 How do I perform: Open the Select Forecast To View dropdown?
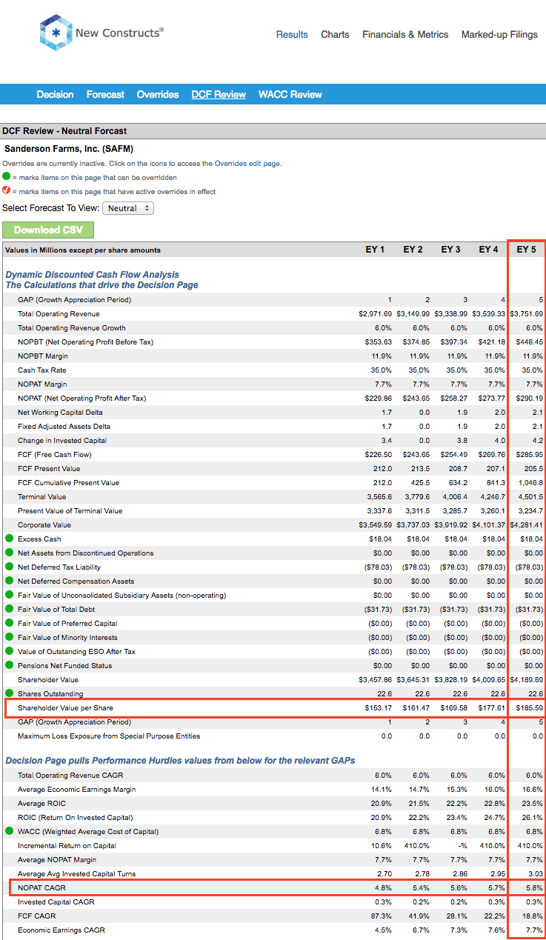127,208
